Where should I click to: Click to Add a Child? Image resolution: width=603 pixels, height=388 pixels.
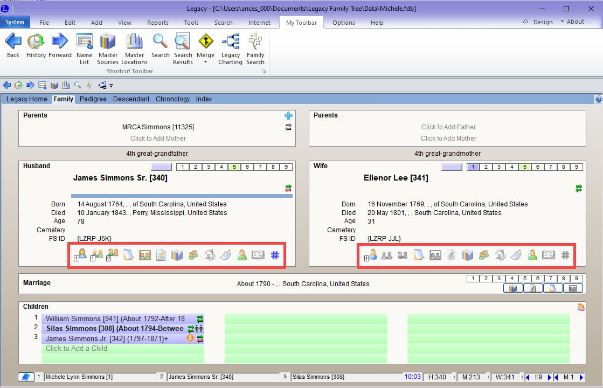click(77, 349)
